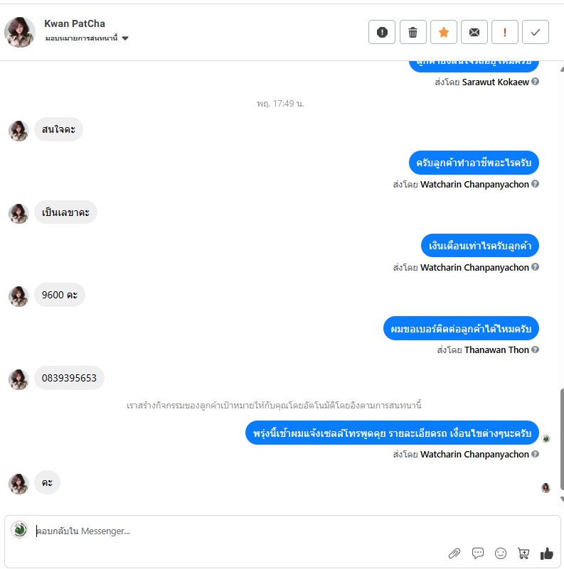
Task: Select the phone number 0839395653 message
Action: [69, 378]
